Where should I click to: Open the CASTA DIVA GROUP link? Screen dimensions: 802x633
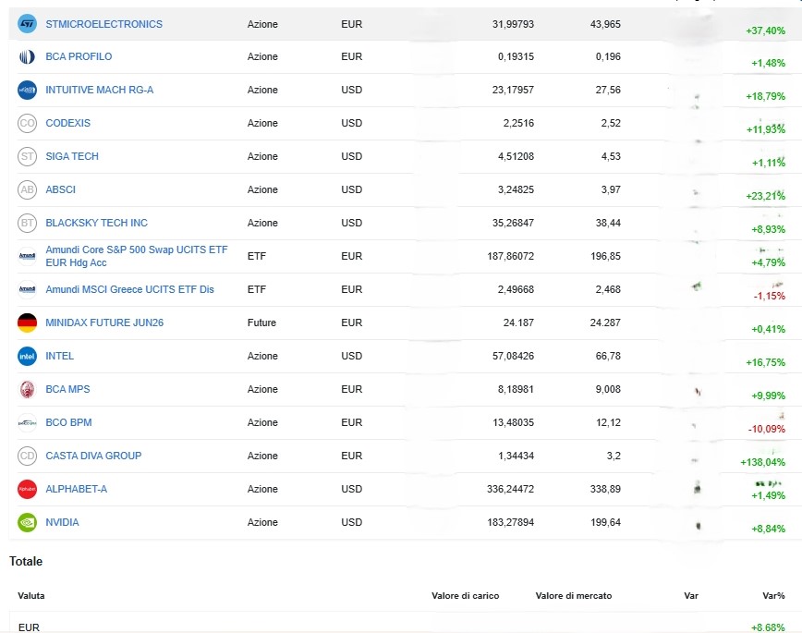click(x=93, y=456)
